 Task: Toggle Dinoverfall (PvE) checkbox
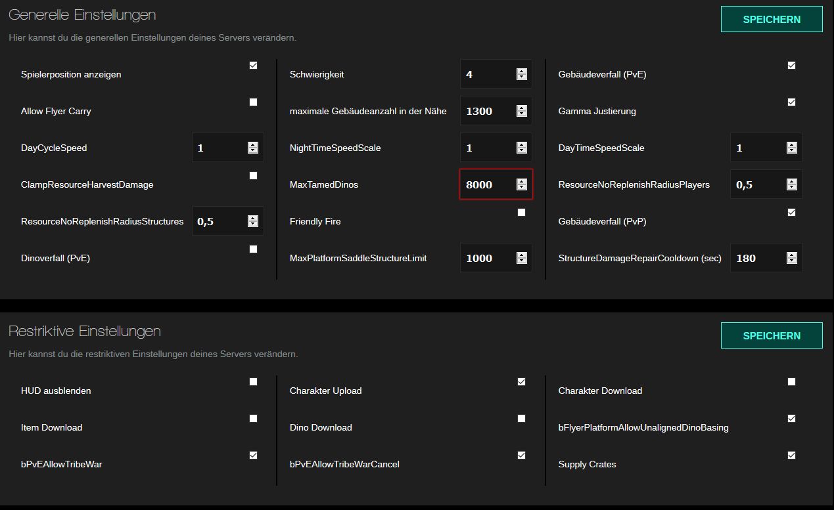click(x=253, y=249)
